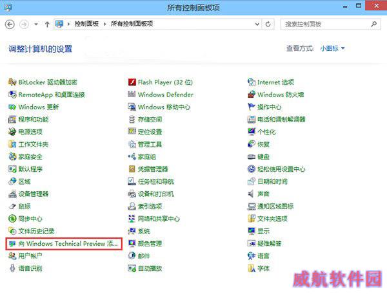Open 查看方式 小图标 dropdown

click(x=332, y=48)
